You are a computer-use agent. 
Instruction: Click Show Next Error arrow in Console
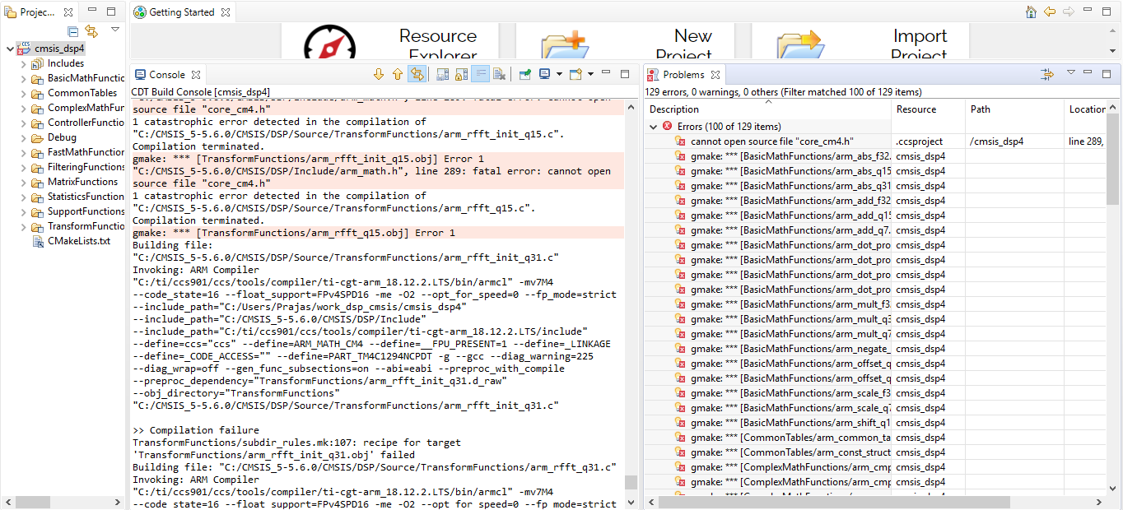point(379,75)
